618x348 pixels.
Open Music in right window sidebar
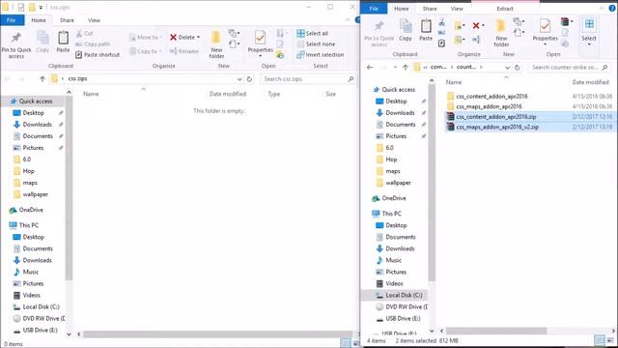click(393, 260)
